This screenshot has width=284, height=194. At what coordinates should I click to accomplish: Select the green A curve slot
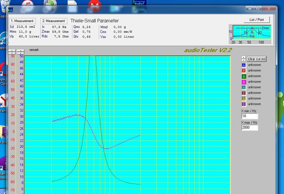pyautogui.click(x=244, y=76)
